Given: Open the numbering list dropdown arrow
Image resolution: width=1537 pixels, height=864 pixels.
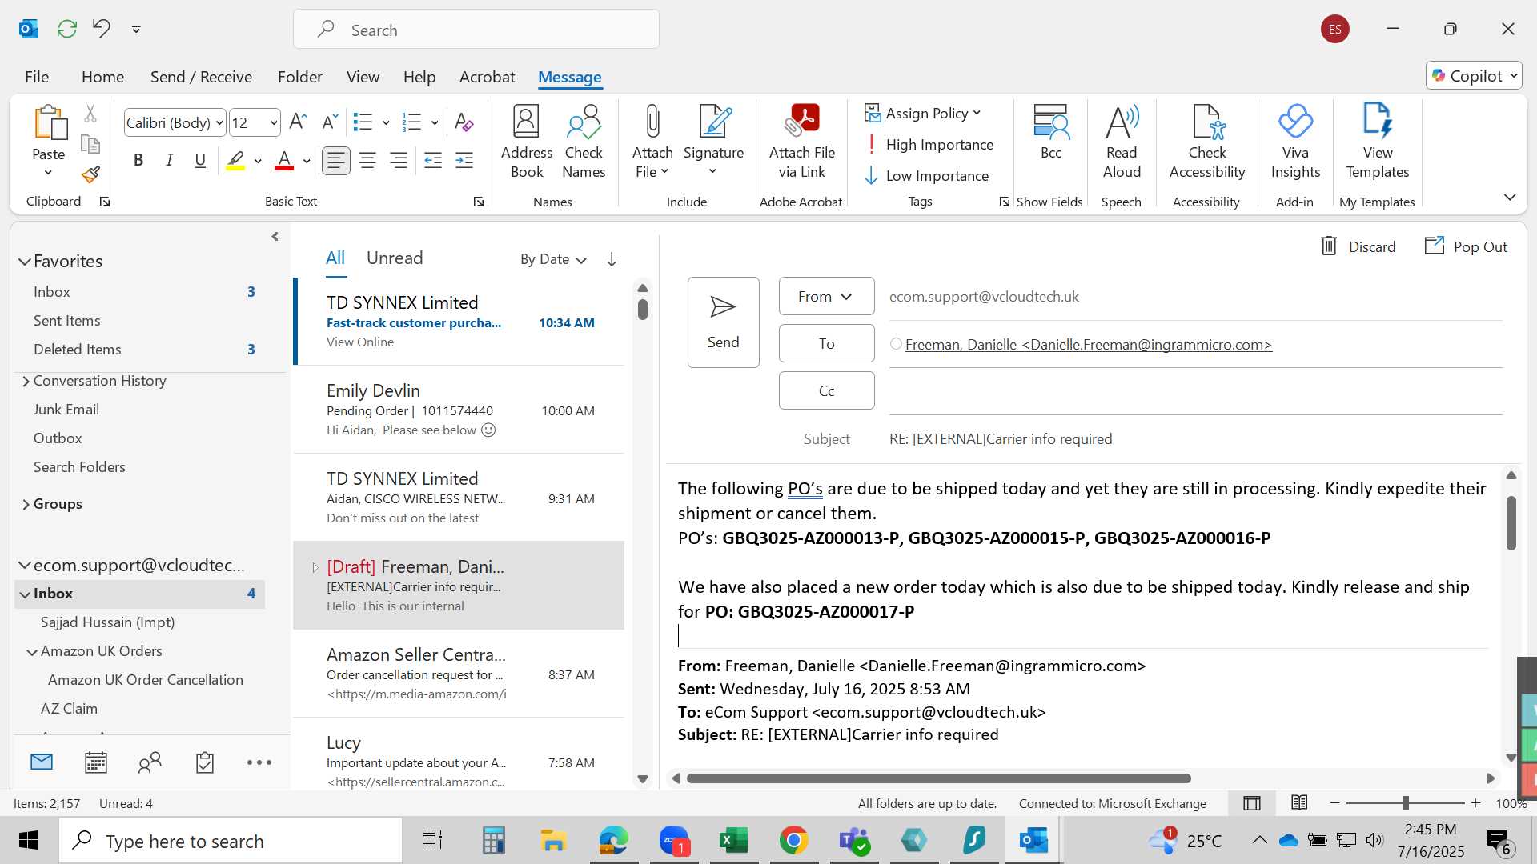Looking at the screenshot, I should (x=435, y=122).
